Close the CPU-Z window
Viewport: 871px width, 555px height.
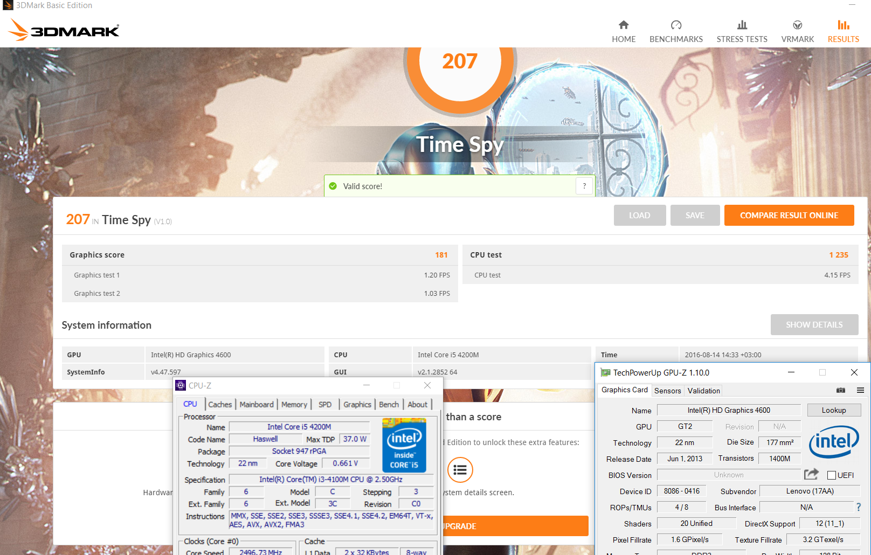[427, 385]
